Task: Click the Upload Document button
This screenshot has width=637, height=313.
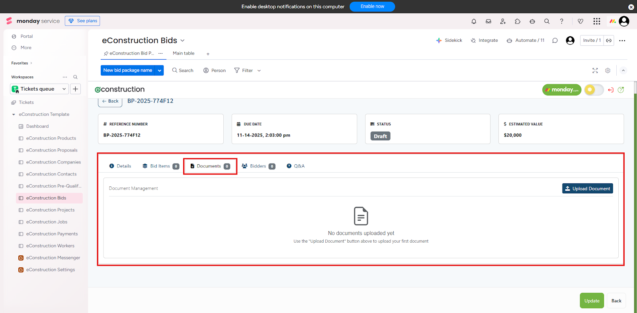Action: pyautogui.click(x=587, y=189)
